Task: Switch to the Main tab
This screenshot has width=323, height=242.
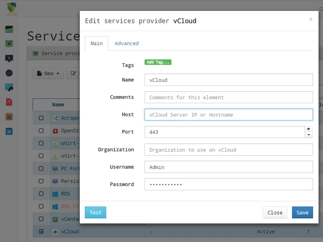Action: [x=96, y=44]
